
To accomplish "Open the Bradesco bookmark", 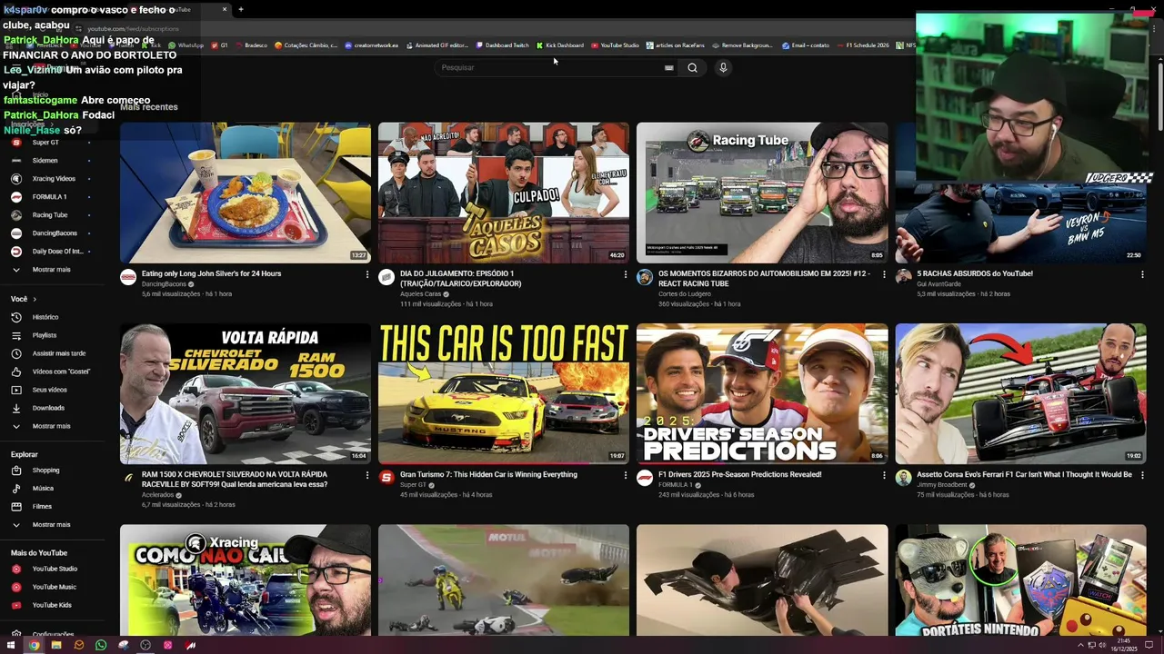I will (251, 45).
